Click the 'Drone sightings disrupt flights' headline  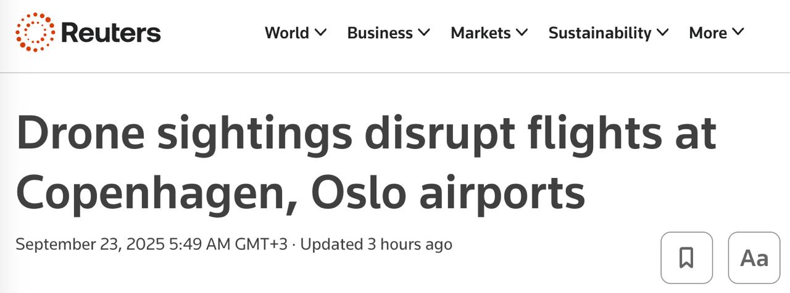[x=365, y=134]
